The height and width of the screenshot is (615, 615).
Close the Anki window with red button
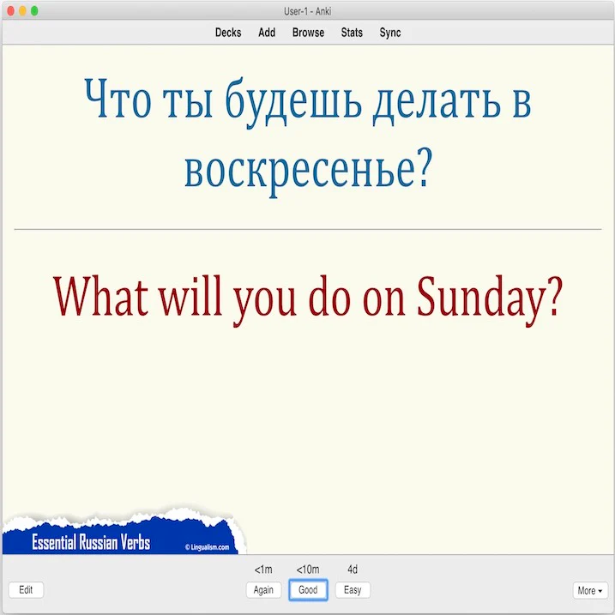11,10
